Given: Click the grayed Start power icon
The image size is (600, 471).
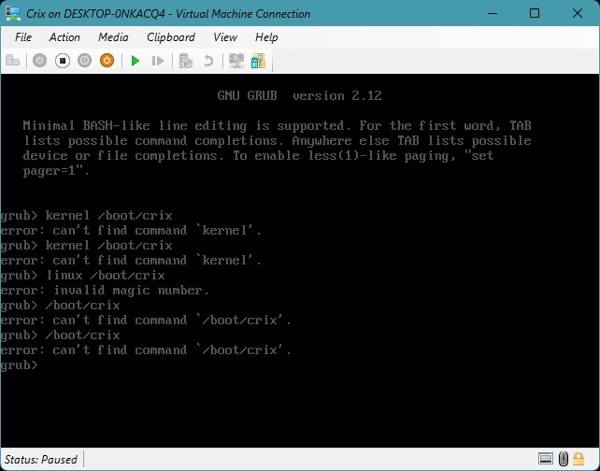Looking at the screenshot, I should coord(39,61).
